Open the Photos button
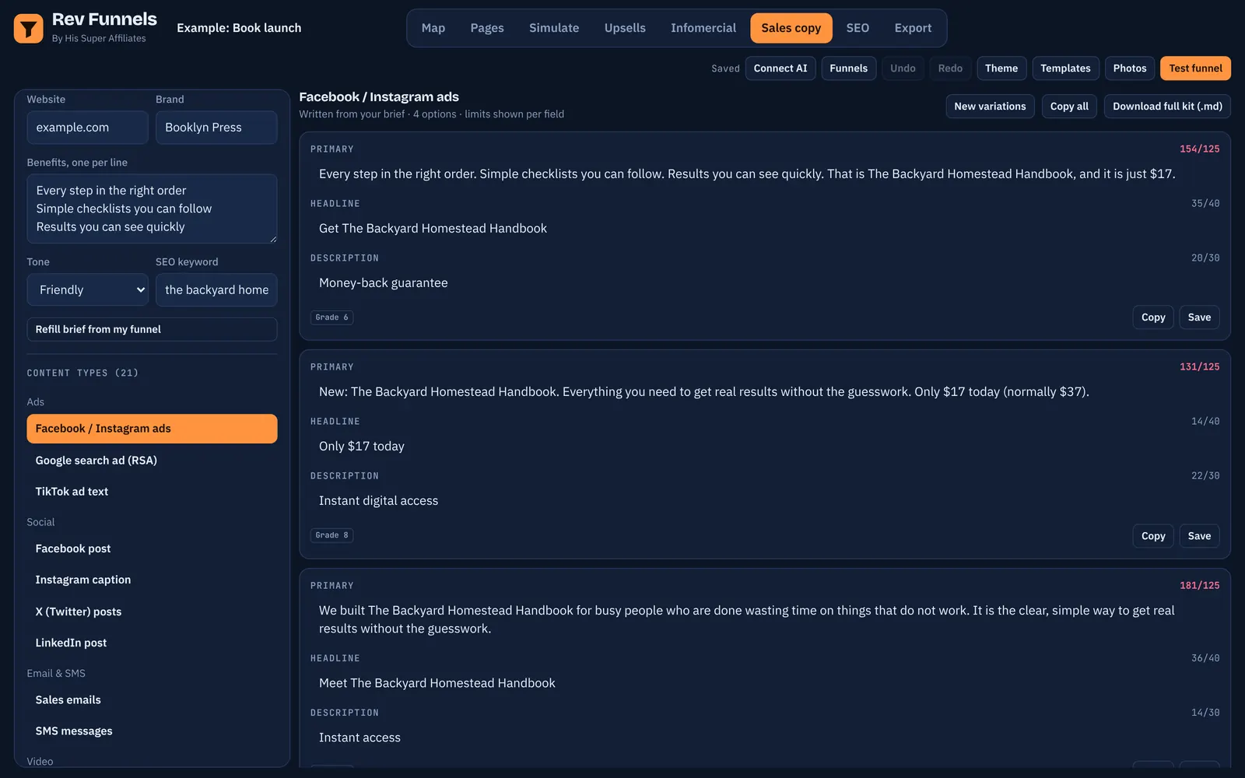 tap(1130, 68)
